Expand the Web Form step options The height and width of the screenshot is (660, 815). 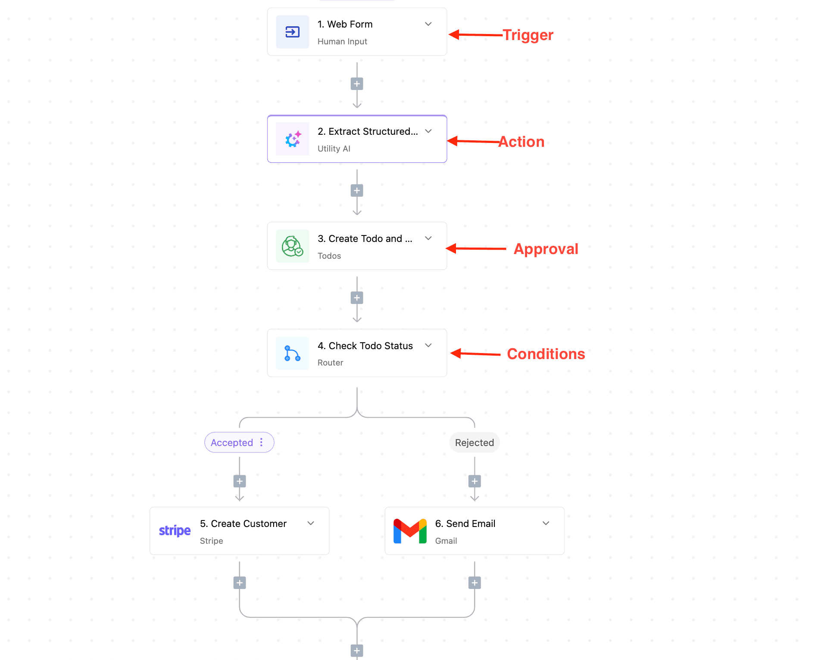pyautogui.click(x=428, y=24)
